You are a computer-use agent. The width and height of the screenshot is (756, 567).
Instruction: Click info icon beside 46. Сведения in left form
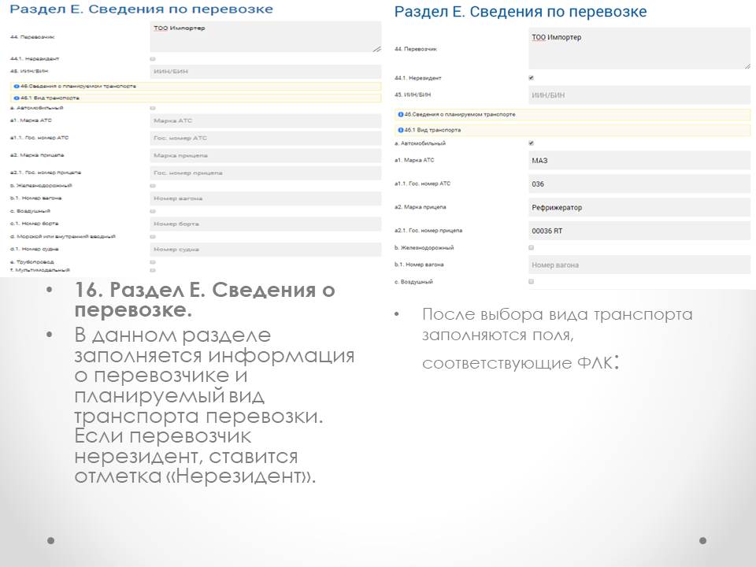pos(15,86)
